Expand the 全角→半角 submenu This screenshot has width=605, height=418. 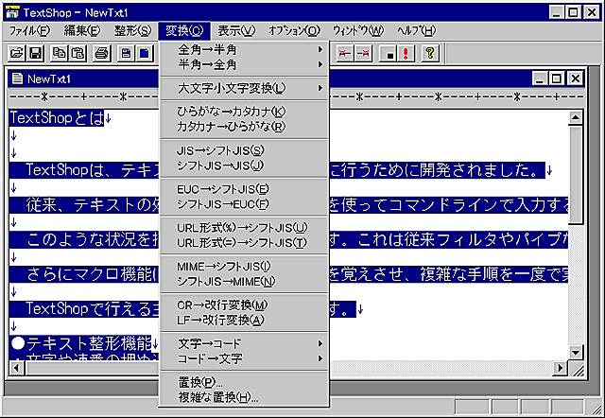(244, 50)
